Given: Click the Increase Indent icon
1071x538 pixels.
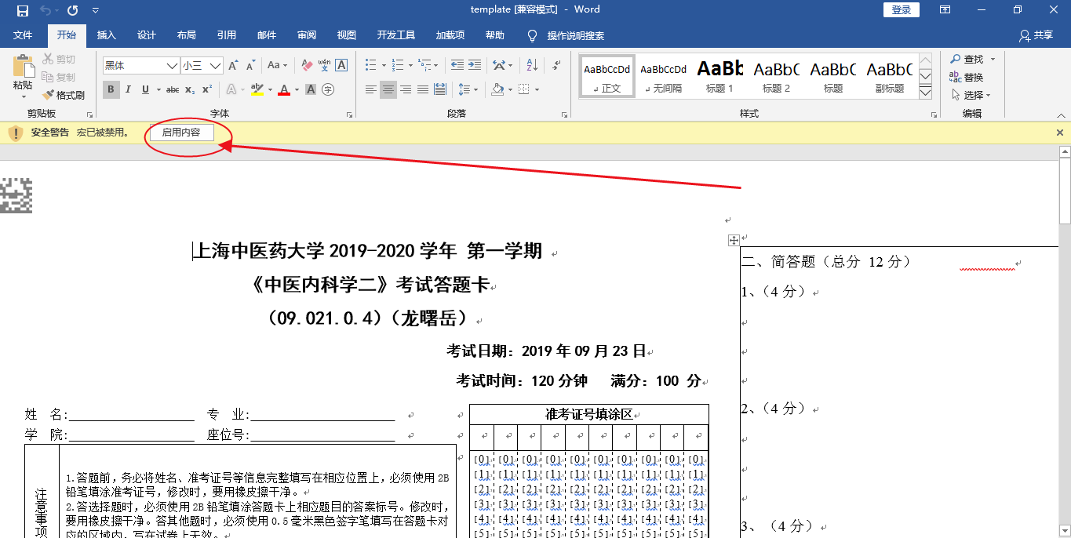Looking at the screenshot, I should 475,66.
